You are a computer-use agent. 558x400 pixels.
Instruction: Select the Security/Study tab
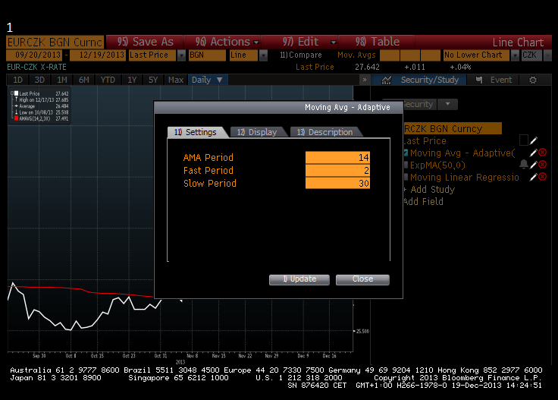pyautogui.click(x=418, y=80)
